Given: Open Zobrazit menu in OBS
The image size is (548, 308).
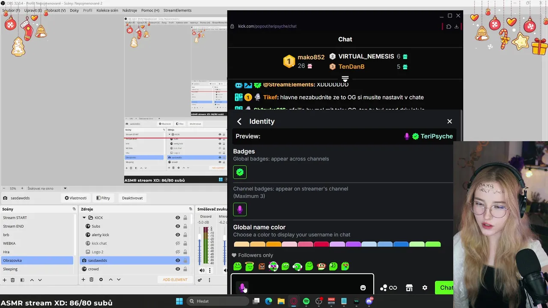Looking at the screenshot, I should [56, 10].
